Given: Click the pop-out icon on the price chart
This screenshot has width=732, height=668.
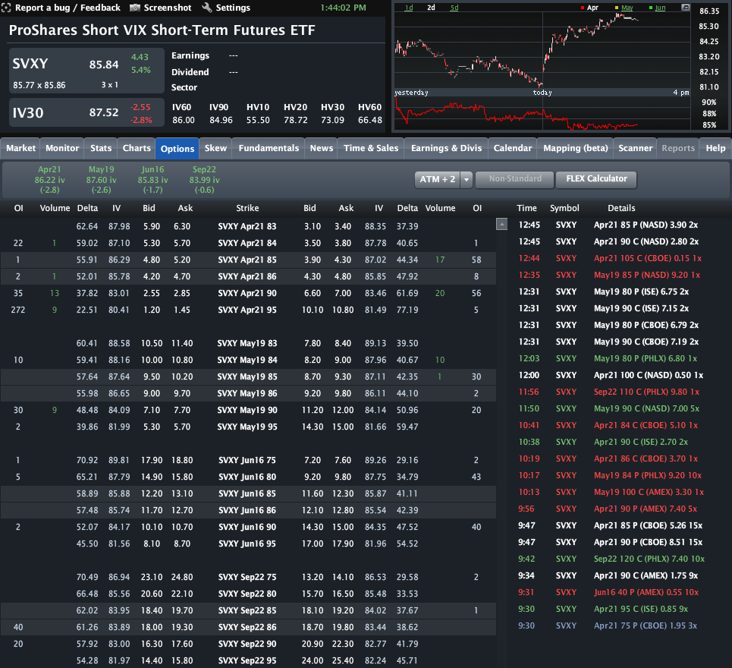Looking at the screenshot, I should click(x=685, y=8).
